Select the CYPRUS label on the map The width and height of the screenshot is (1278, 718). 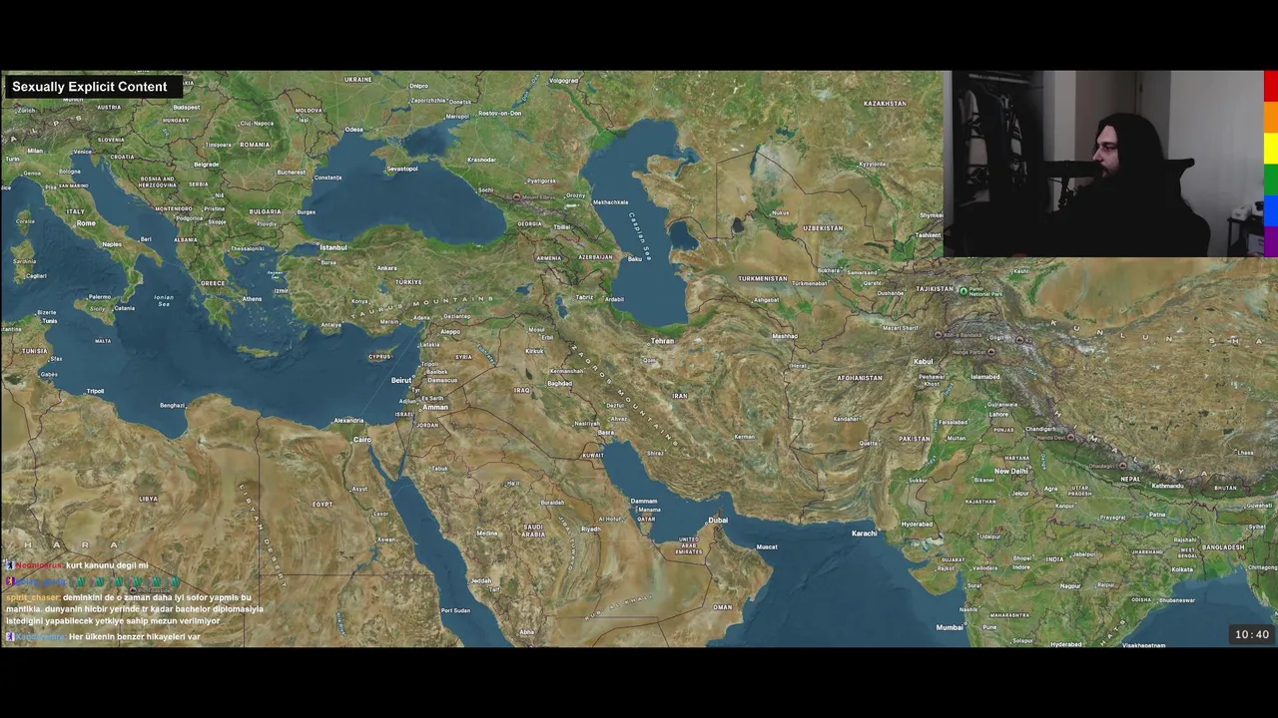[x=379, y=356]
